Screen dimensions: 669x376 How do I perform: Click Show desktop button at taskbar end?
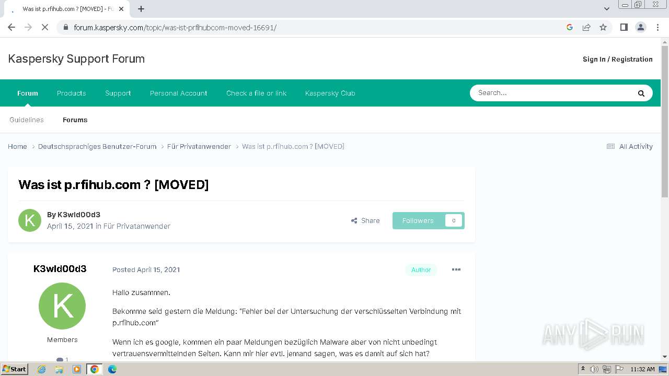[x=663, y=369]
